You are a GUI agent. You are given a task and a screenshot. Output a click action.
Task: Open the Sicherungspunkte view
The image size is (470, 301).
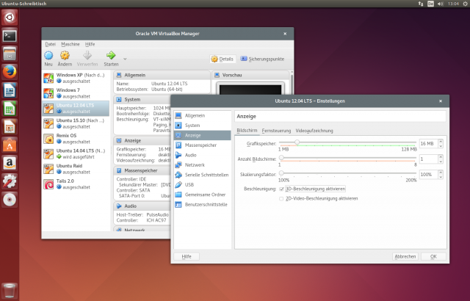click(263, 59)
